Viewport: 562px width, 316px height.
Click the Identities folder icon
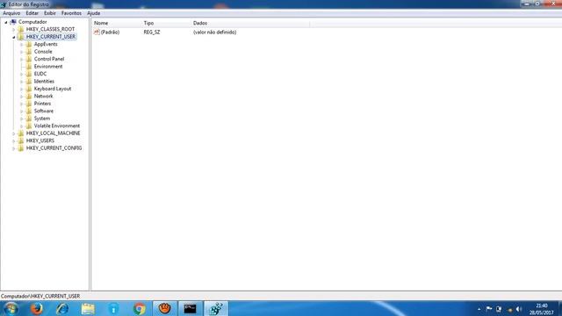coord(29,82)
